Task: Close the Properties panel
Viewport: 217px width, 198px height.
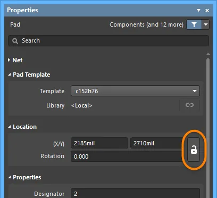Action: [x=207, y=11]
